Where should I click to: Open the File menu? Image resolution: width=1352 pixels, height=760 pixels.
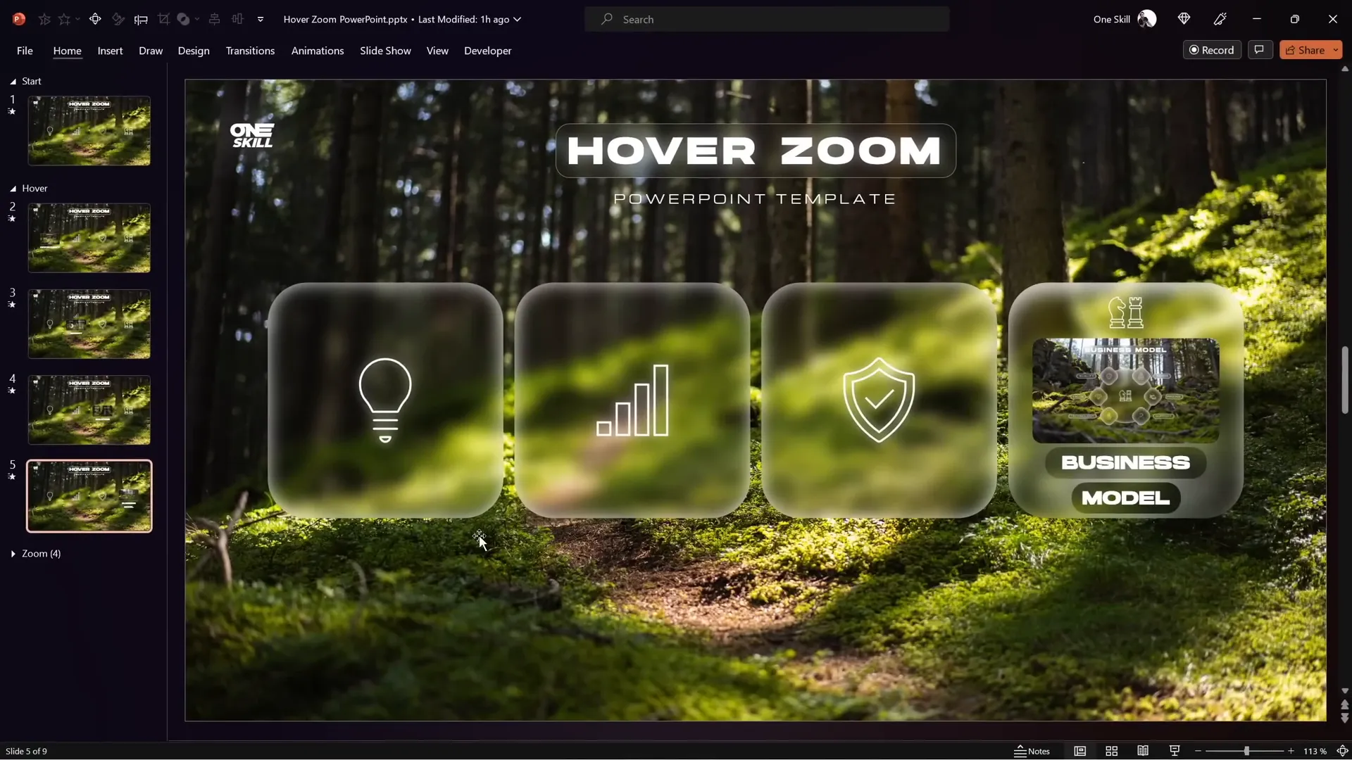(25, 51)
